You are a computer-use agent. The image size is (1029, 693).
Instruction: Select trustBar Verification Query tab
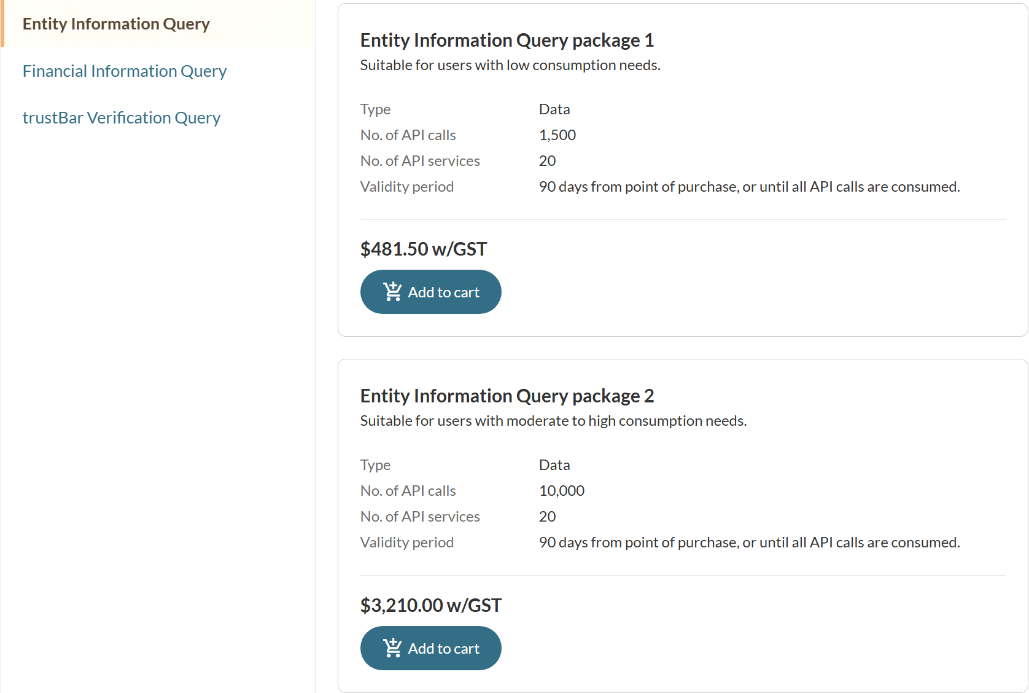[122, 118]
